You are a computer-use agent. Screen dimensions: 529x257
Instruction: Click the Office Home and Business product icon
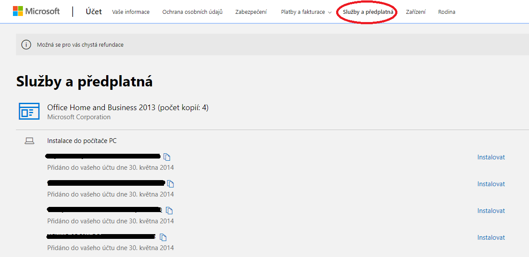point(29,111)
